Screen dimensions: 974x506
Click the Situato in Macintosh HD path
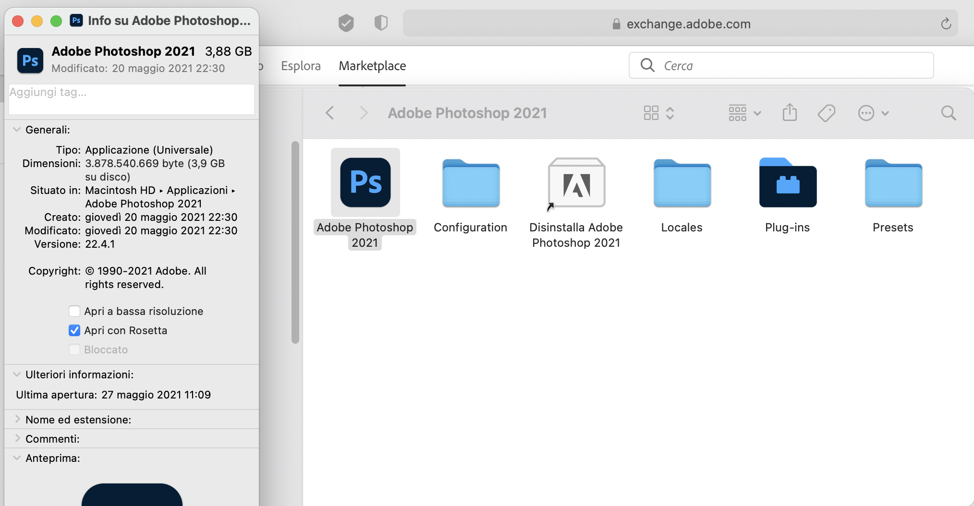160,197
